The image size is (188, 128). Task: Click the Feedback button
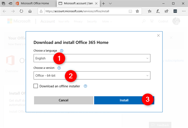160,125
